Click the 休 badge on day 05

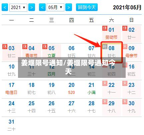pos(45,46)
